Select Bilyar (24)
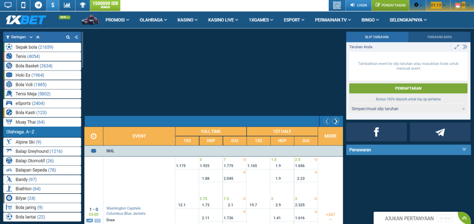 (x=42, y=198)
